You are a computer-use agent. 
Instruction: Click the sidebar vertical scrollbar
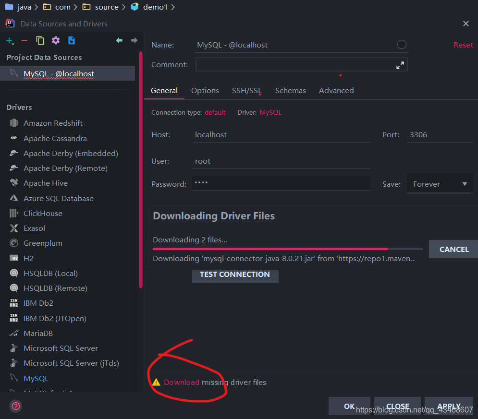click(141, 169)
